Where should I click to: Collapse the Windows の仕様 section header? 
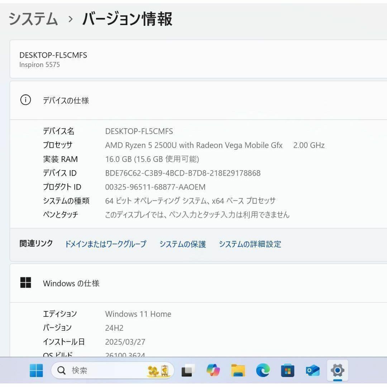(198, 283)
